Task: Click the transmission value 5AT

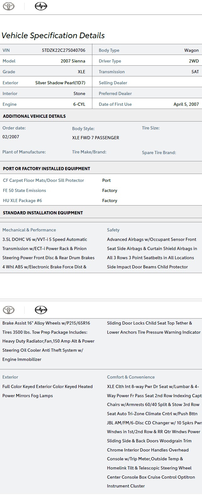Action: tap(195, 72)
